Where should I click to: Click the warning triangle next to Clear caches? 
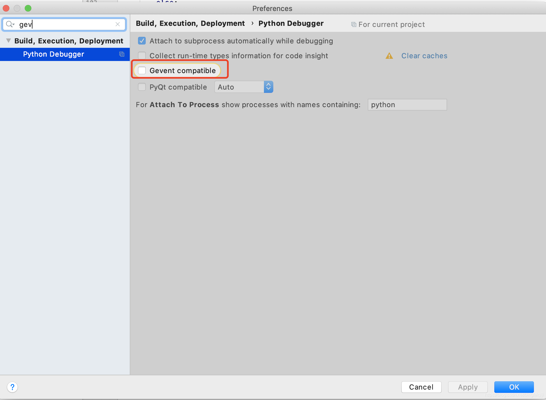click(389, 56)
